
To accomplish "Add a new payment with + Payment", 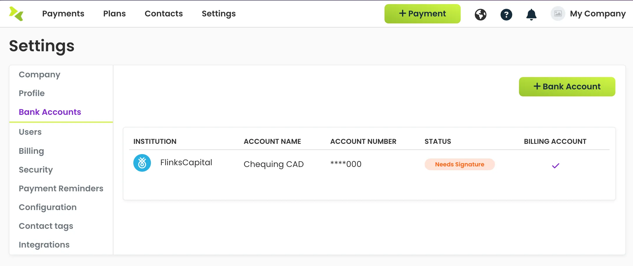I will [x=423, y=14].
